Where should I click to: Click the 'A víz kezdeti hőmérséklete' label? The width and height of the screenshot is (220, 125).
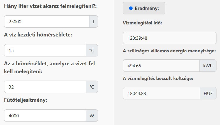pyautogui.click(x=38, y=35)
